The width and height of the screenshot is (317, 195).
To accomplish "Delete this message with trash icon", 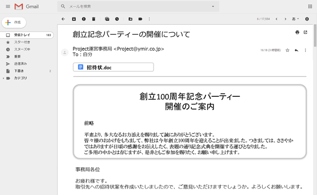I will [x=94, y=19].
